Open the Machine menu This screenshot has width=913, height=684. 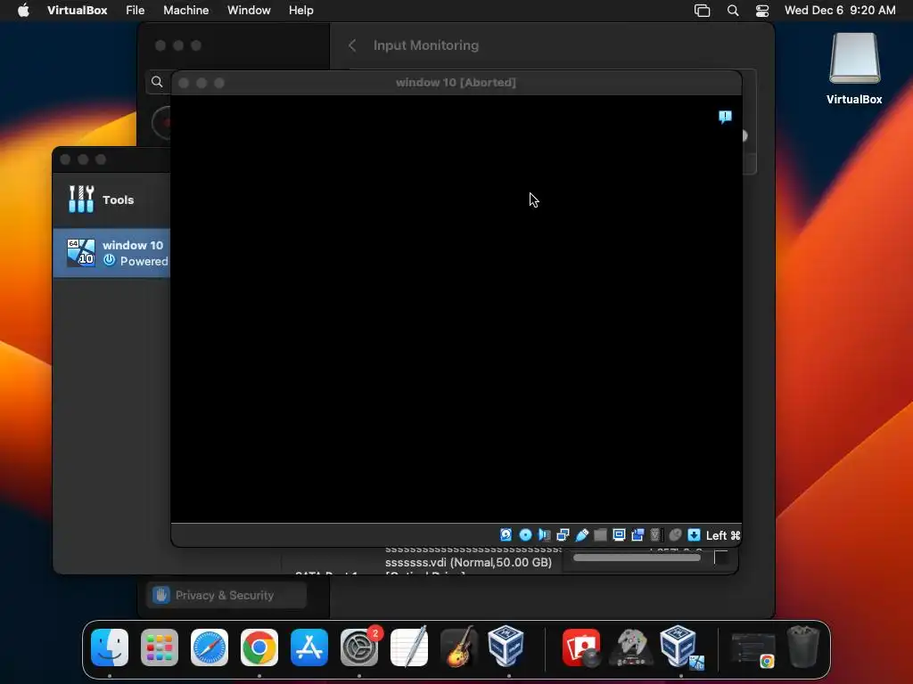[x=185, y=11]
